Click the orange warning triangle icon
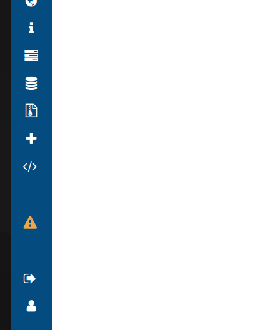Viewport: 258px width, 330px height. click(x=30, y=222)
